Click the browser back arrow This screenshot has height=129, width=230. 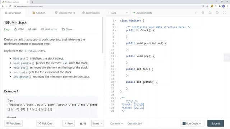pos(3,6)
